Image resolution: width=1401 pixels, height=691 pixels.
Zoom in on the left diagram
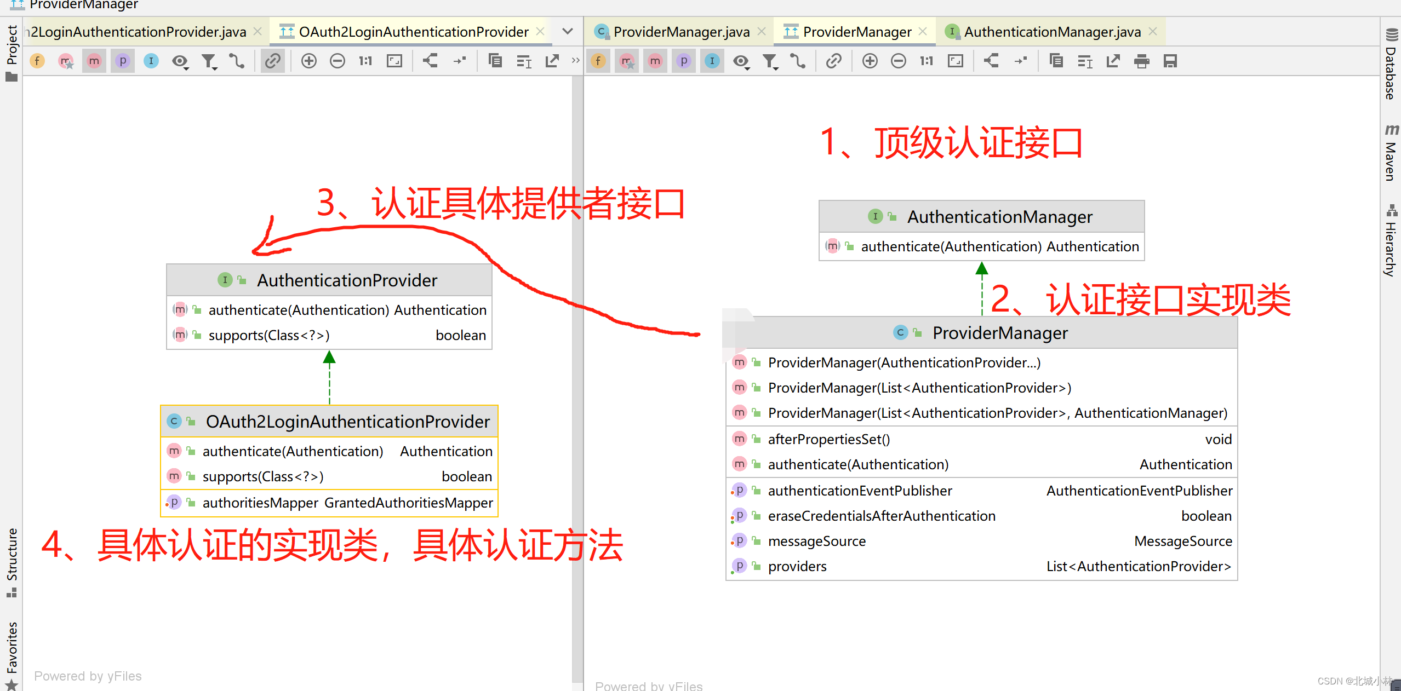click(x=309, y=61)
